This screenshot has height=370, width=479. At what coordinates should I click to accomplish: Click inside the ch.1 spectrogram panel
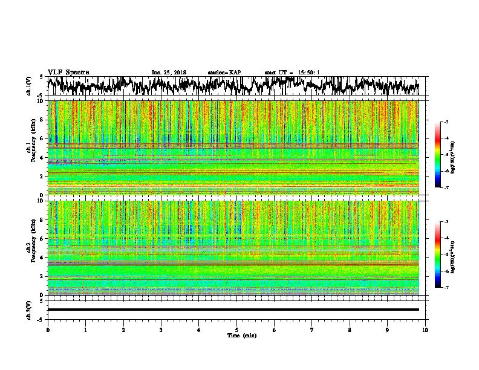tap(233, 148)
